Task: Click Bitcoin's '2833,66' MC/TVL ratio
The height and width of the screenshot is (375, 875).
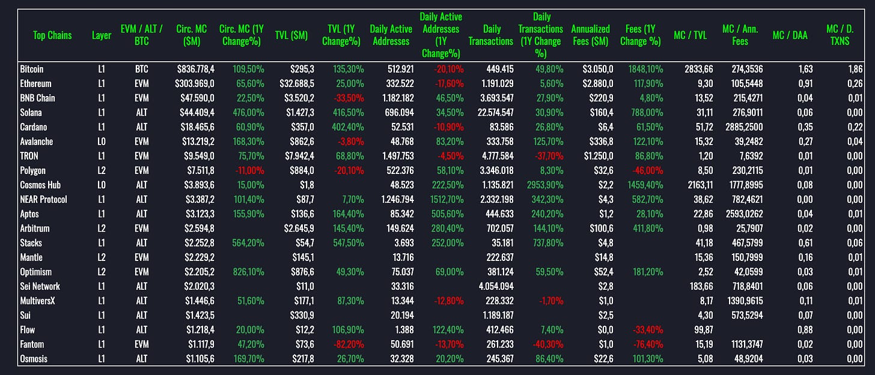Action: pyautogui.click(x=700, y=70)
